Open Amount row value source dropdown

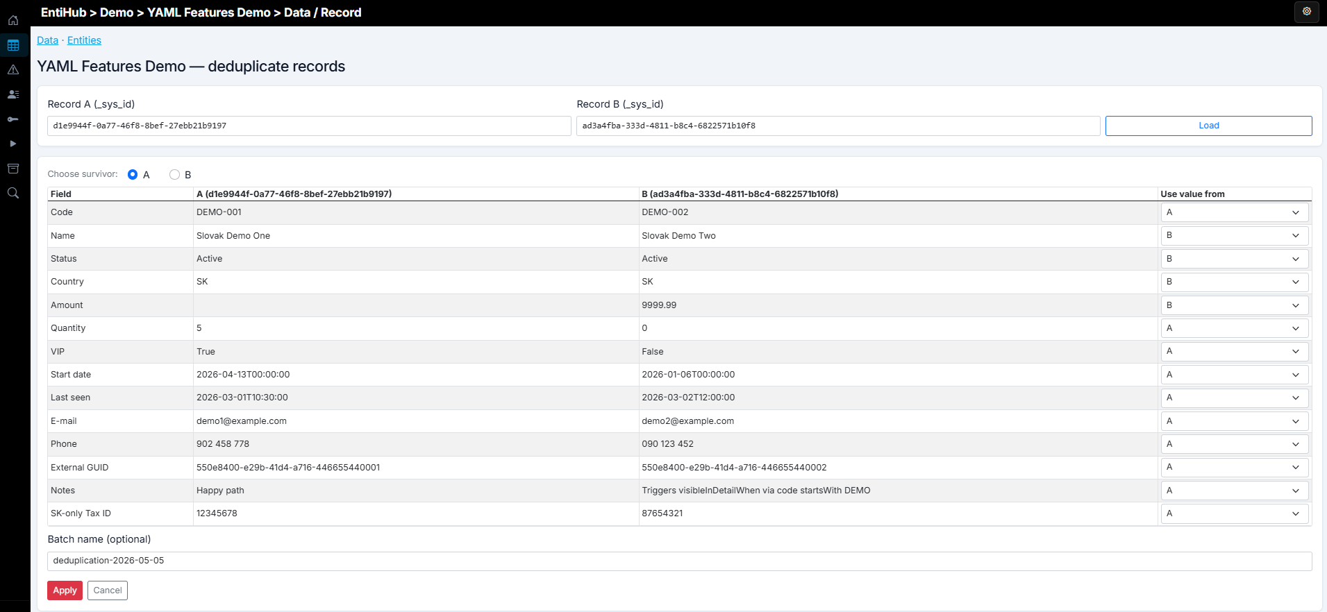point(1235,305)
